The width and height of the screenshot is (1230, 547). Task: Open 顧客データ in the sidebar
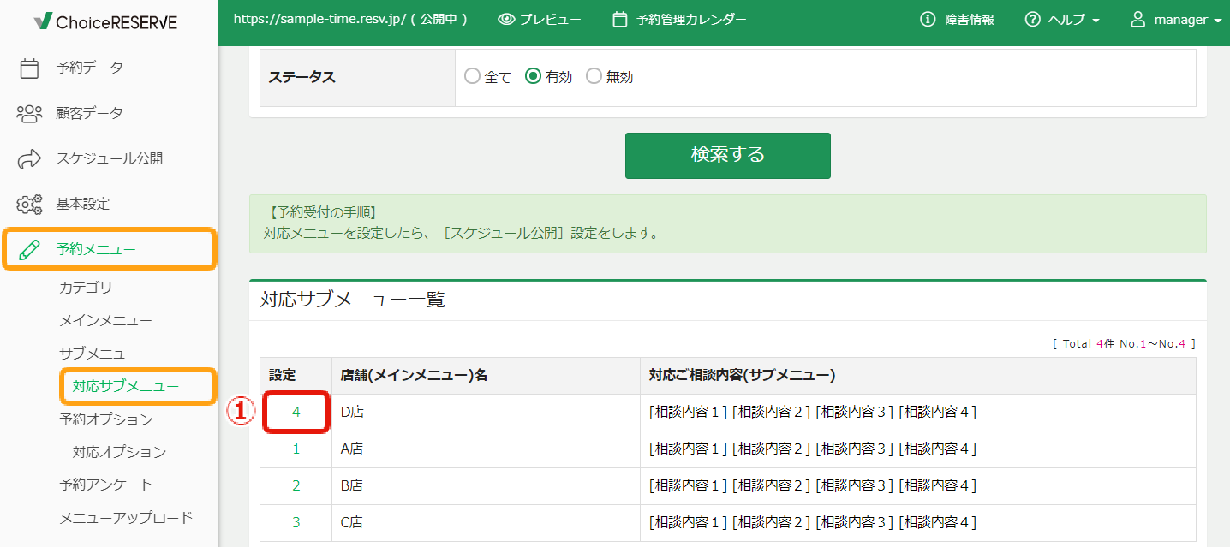pos(90,113)
